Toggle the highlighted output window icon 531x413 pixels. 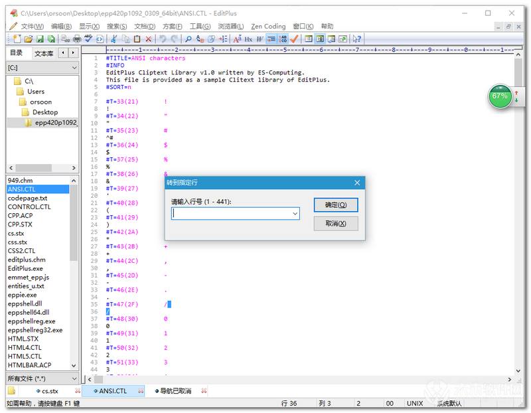[x=320, y=39]
